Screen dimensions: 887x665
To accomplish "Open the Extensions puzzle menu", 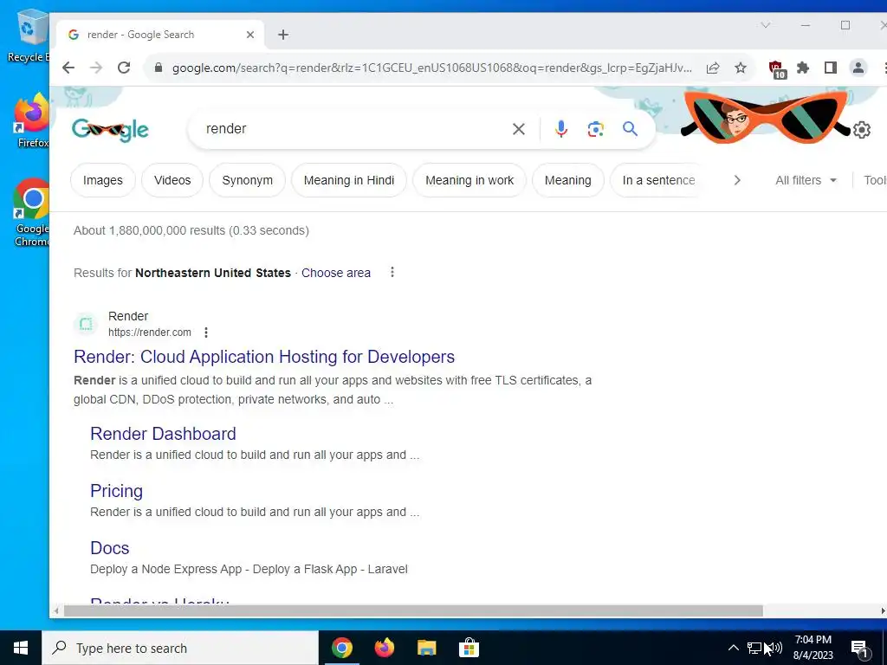I will point(803,68).
